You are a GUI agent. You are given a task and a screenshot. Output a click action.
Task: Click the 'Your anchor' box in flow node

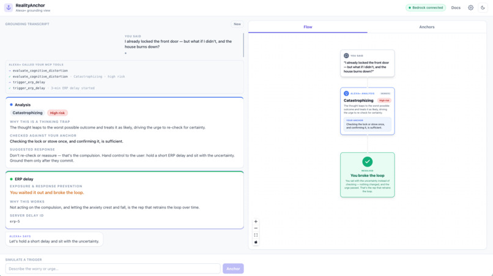[367, 124]
